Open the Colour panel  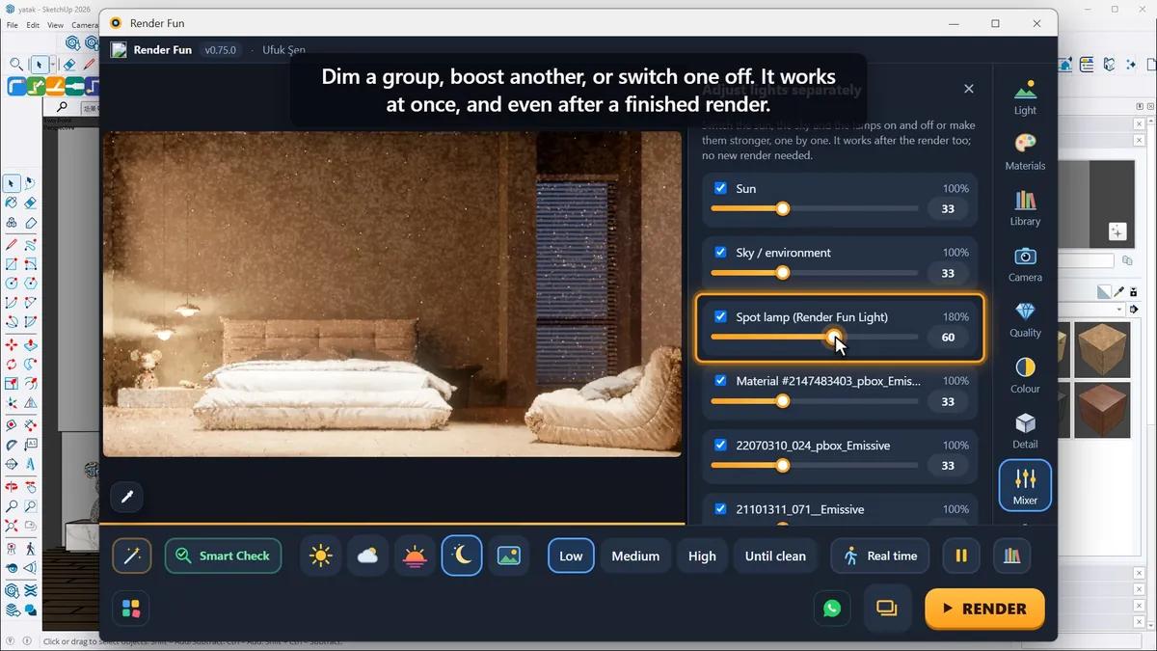click(1025, 375)
